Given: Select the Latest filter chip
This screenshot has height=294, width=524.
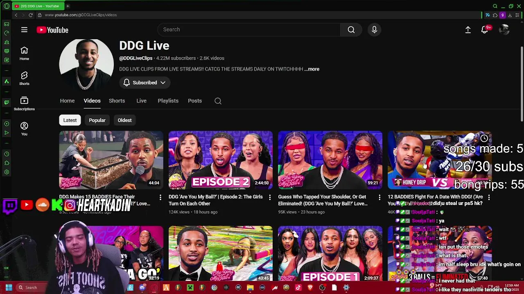Looking at the screenshot, I should pos(70,120).
